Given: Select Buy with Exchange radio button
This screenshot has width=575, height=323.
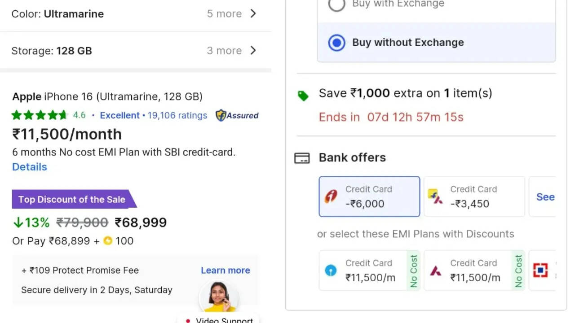Looking at the screenshot, I should (x=337, y=4).
